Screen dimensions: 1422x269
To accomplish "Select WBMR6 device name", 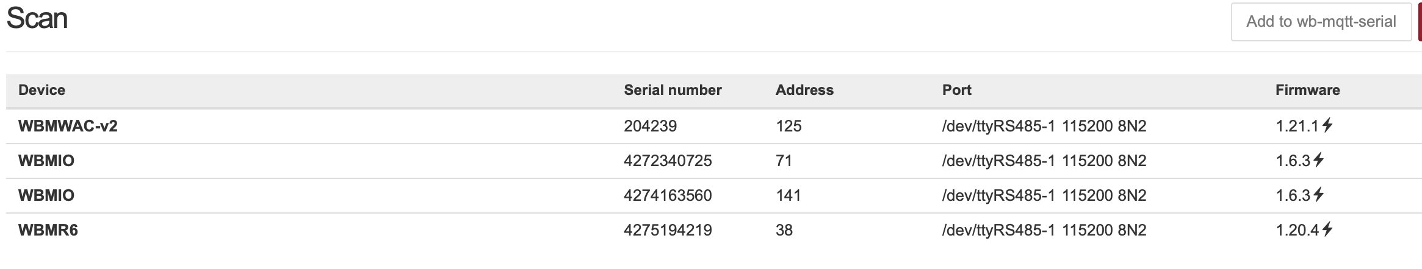I will point(48,231).
